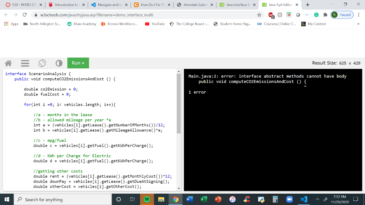This screenshot has width=365, height=205.
Task: Open the Python taskbar icon
Action: (x=261, y=199)
